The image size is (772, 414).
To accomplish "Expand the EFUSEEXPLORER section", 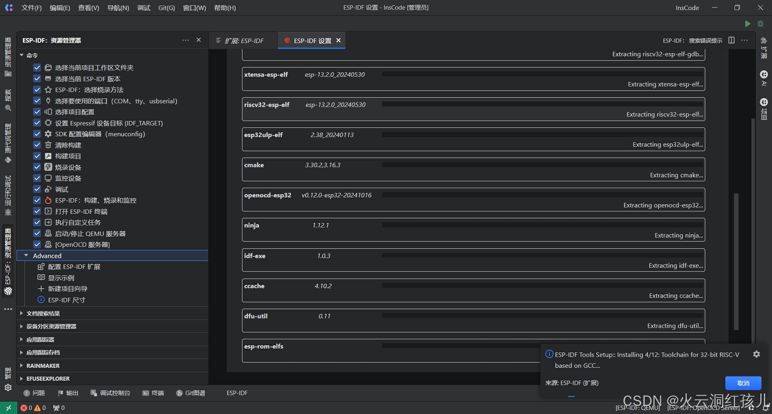I will click(112, 379).
